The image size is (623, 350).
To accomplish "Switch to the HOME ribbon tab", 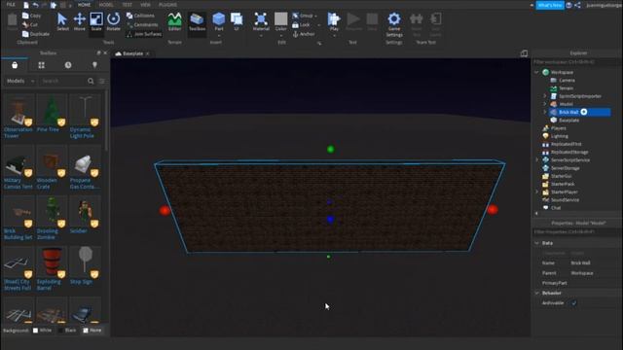I will click(x=84, y=5).
